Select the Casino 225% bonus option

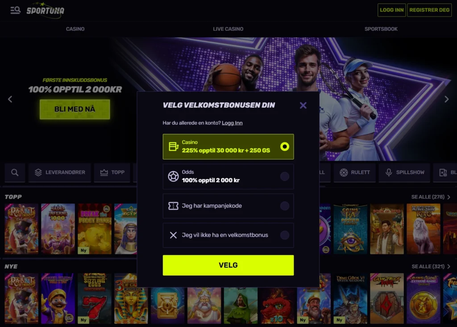pyautogui.click(x=228, y=147)
